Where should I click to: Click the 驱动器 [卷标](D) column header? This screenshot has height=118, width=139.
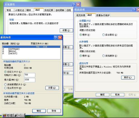[x=11, y=44]
